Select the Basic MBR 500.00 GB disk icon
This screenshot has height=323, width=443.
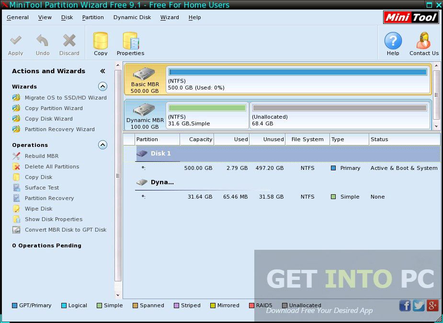pyautogui.click(x=144, y=74)
